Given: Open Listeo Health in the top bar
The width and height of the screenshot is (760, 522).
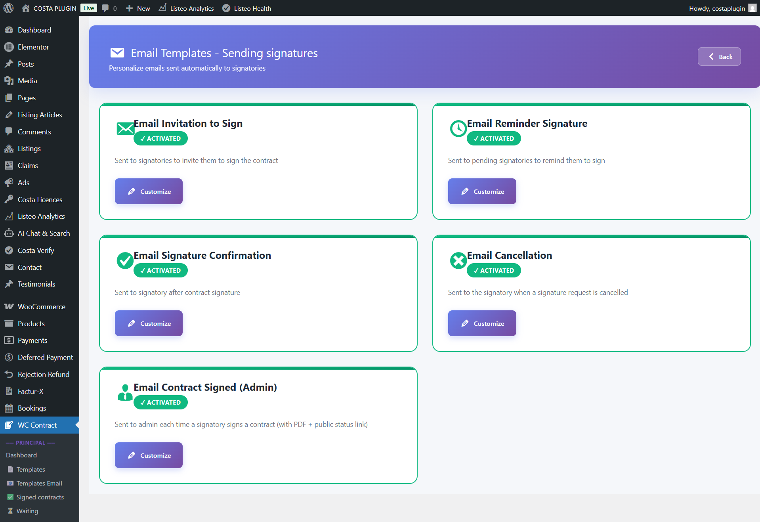Looking at the screenshot, I should point(247,8).
